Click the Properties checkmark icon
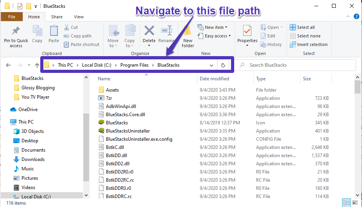 pyautogui.click(x=247, y=31)
